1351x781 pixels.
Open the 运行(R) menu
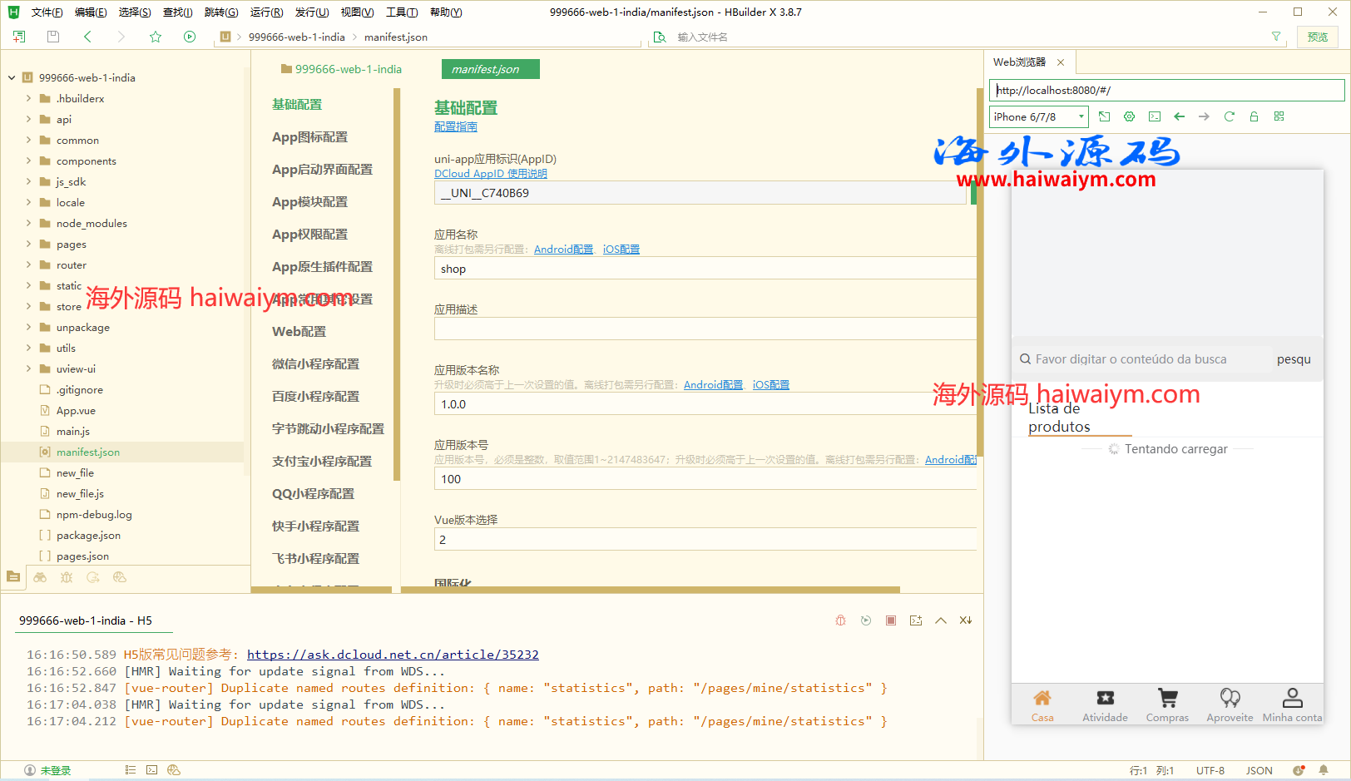click(x=265, y=12)
